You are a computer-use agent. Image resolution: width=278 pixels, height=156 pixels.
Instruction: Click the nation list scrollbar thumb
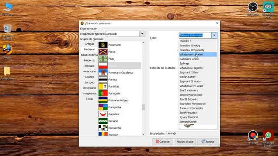point(143,107)
